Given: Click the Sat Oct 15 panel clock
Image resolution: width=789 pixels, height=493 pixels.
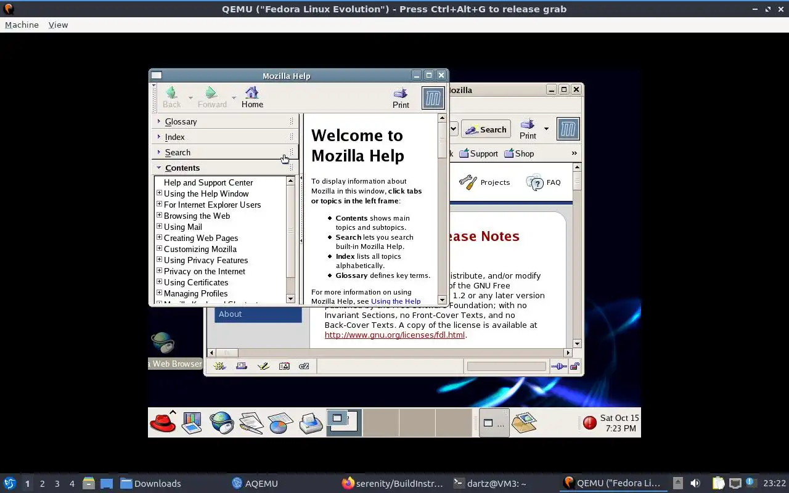Looking at the screenshot, I should [x=619, y=423].
